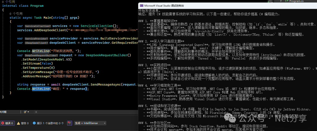This screenshot has width=317, height=131.
Task: Click SetTemperature method call
Action: 36,68
